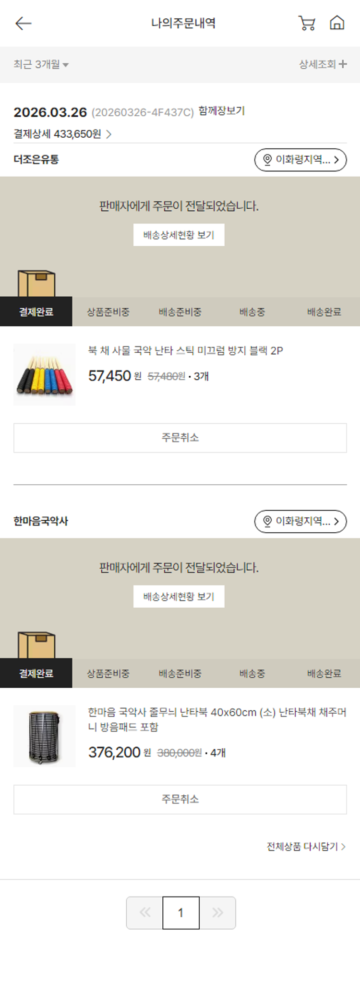Open 이화령지역 location selector for 더조은유통
This screenshot has width=360, height=993.
300,159
